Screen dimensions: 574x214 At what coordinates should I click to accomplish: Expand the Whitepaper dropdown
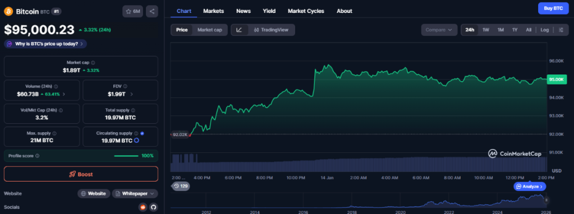tap(135, 193)
